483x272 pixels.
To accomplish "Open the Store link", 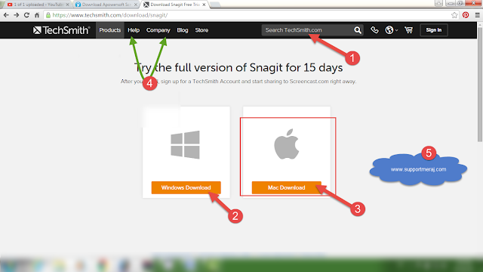I will pyautogui.click(x=202, y=30).
